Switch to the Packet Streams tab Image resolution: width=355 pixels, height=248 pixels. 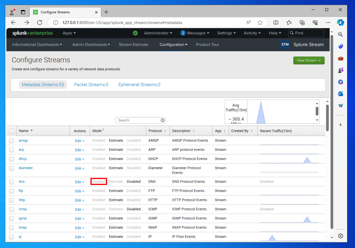91,85
